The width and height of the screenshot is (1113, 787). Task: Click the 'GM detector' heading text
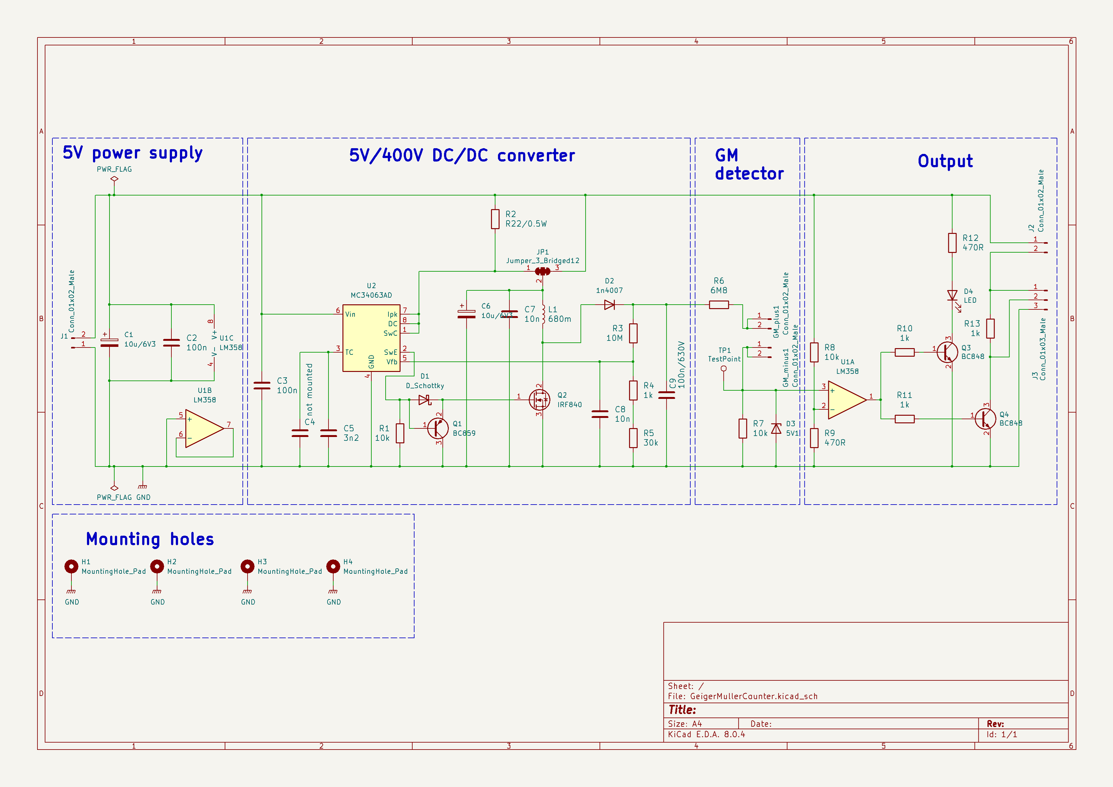coord(749,164)
